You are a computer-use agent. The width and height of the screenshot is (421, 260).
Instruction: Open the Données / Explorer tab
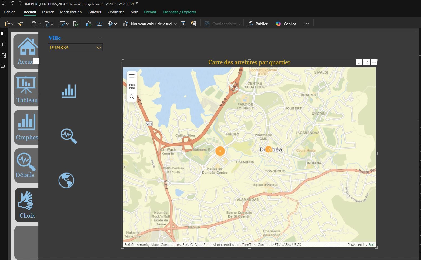180,12
